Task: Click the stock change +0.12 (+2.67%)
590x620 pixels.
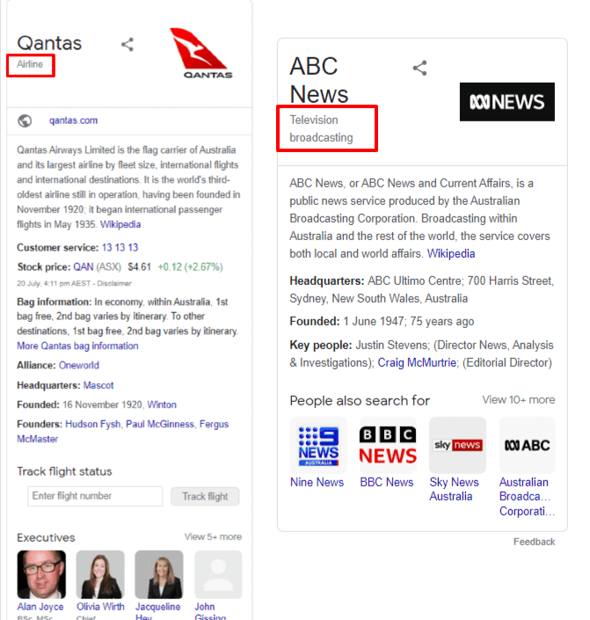Action: [190, 266]
